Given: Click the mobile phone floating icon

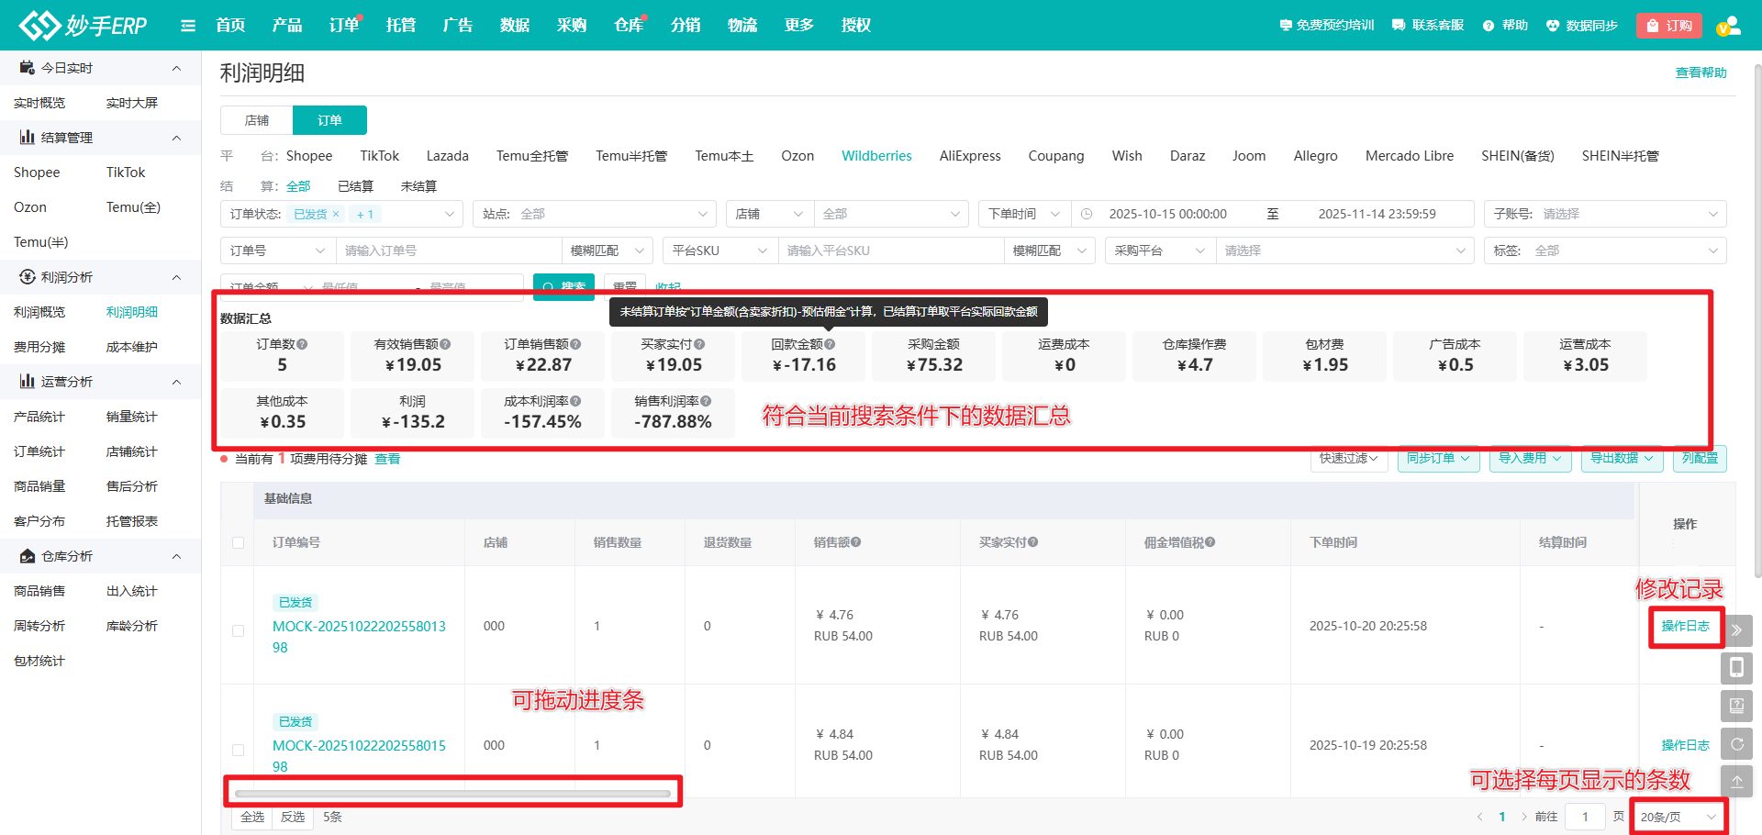Looking at the screenshot, I should tap(1736, 668).
